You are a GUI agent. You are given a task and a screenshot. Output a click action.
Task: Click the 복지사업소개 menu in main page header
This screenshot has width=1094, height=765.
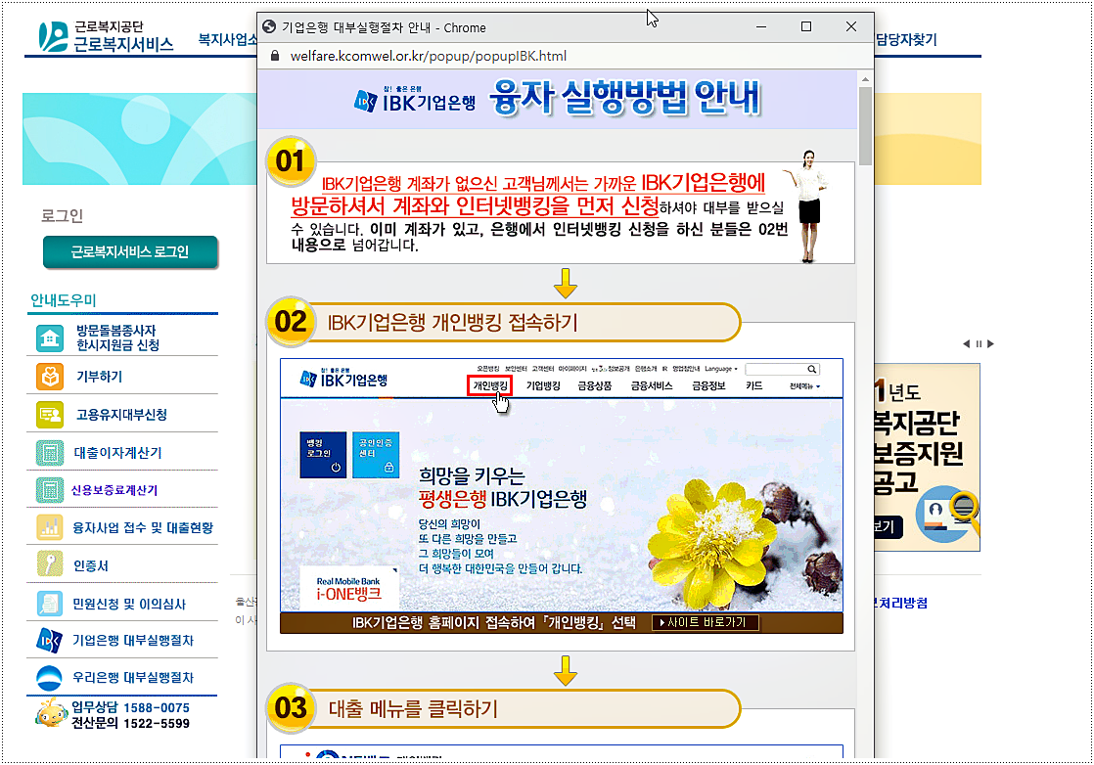tap(227, 39)
